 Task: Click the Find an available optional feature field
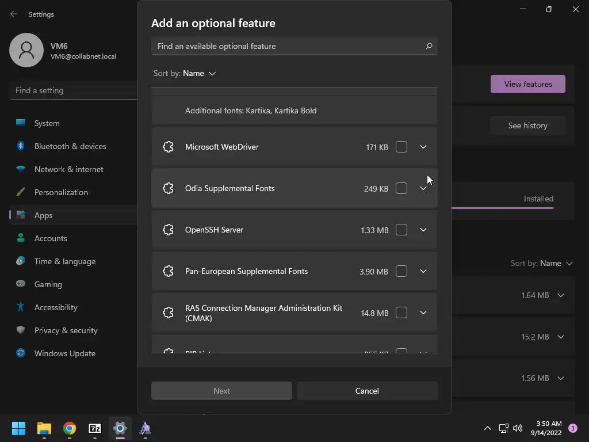coord(288,46)
